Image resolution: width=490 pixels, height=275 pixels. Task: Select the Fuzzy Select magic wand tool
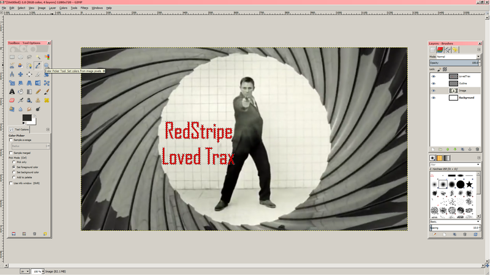tap(38, 57)
